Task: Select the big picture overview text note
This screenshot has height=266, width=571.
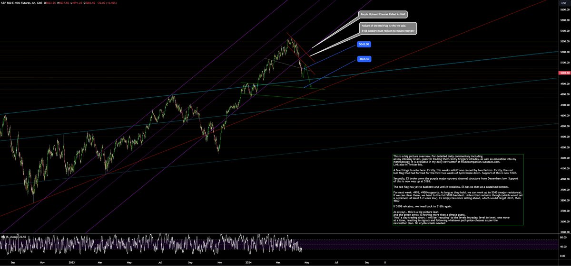Action: [x=458, y=190]
